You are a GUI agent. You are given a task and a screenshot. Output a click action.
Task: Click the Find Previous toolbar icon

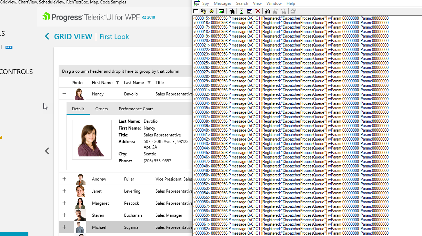284,11
